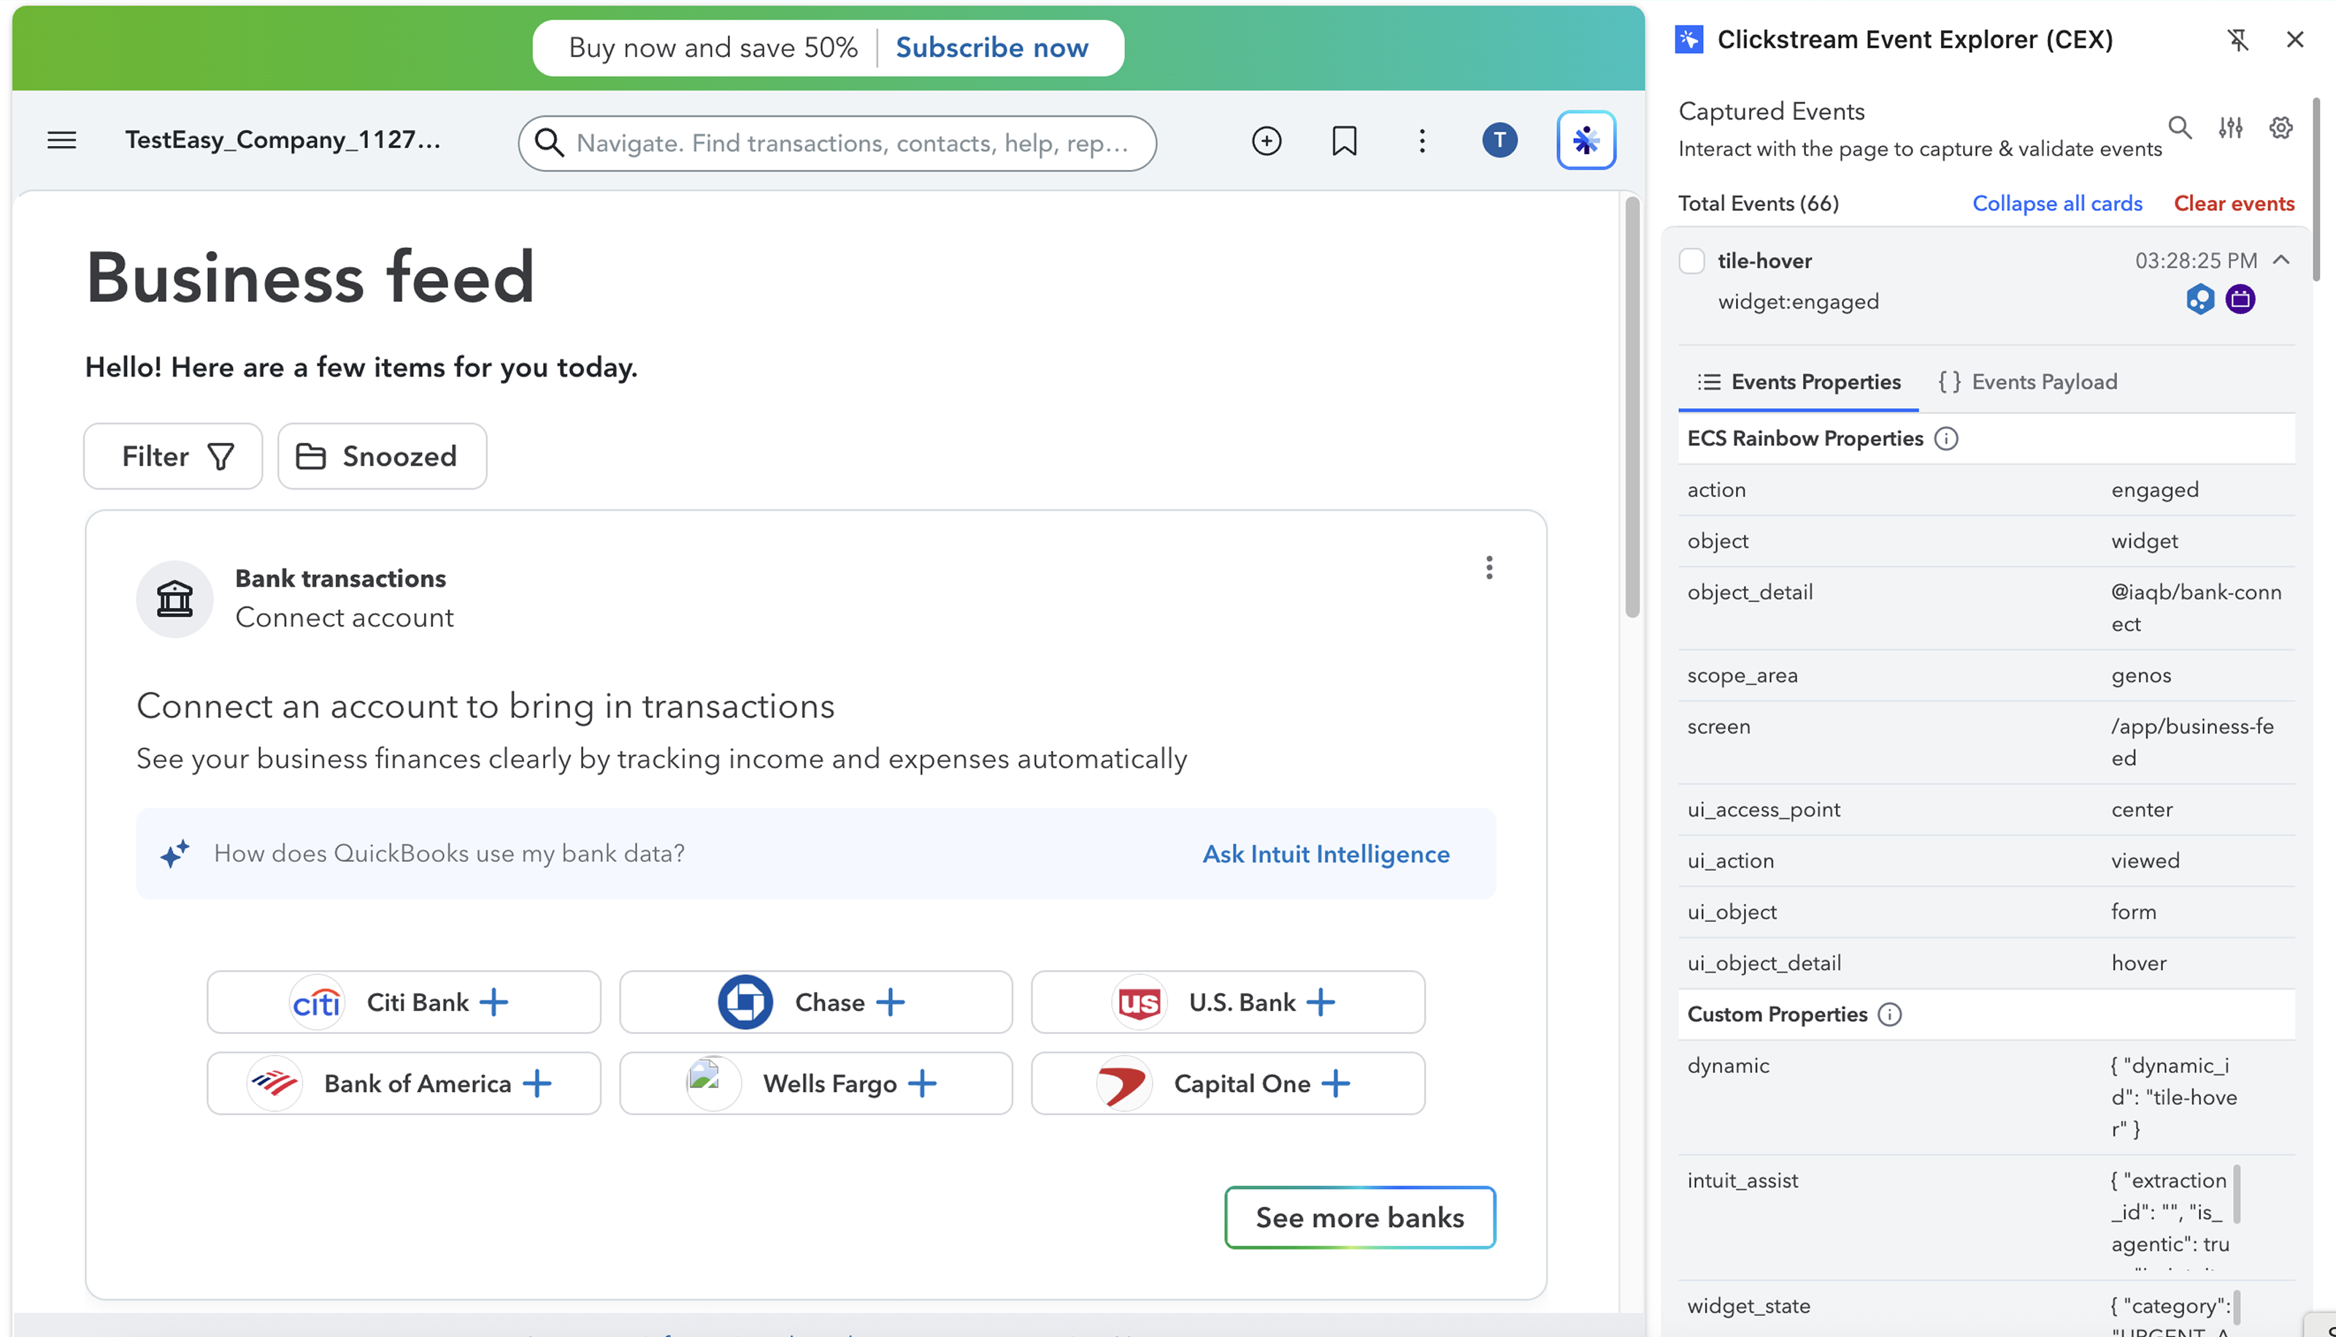
Task: Click the '03:28:25 PM' event timestamp
Action: click(x=2196, y=261)
